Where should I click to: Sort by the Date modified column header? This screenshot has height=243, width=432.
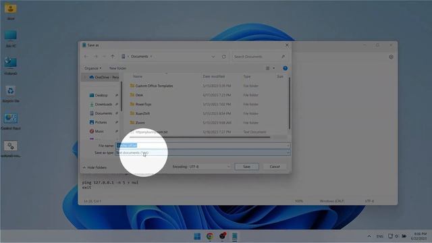pos(213,76)
